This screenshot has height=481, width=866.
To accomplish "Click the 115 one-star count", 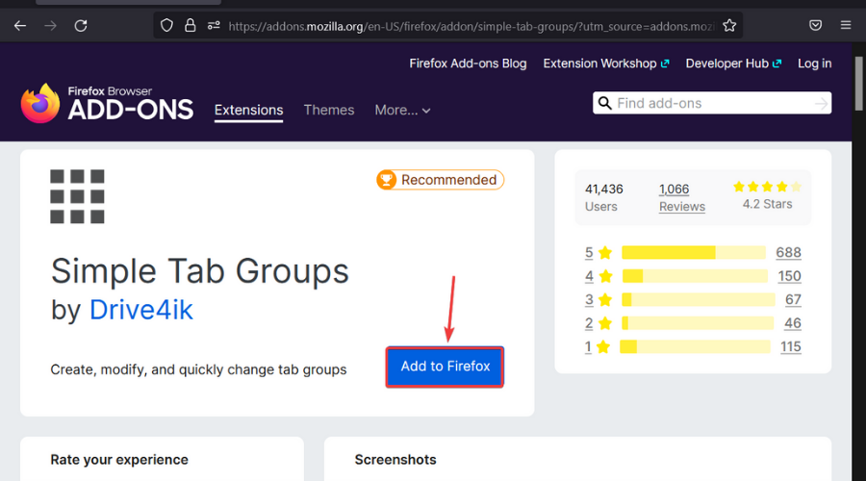I will 790,347.
